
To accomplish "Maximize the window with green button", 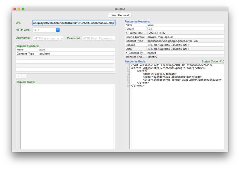I will tap(23, 9).
